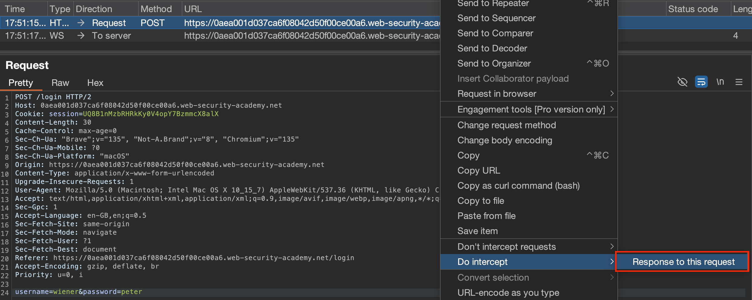Choose Send to Comparer
This screenshot has height=300, width=752.
(495, 33)
